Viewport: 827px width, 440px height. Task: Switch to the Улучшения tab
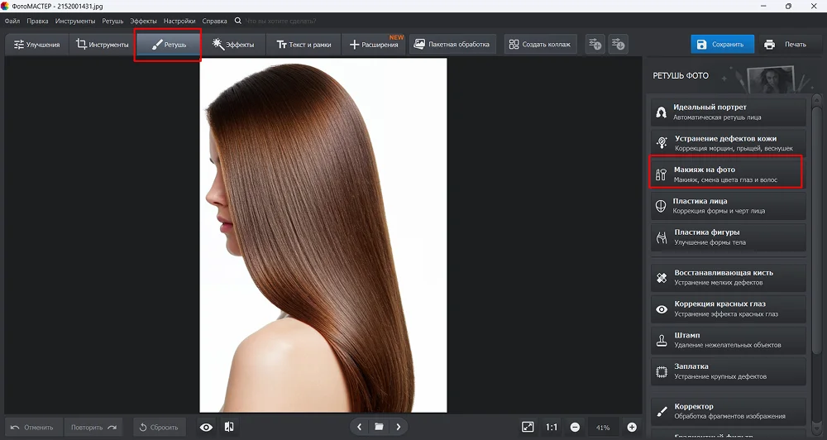point(37,45)
